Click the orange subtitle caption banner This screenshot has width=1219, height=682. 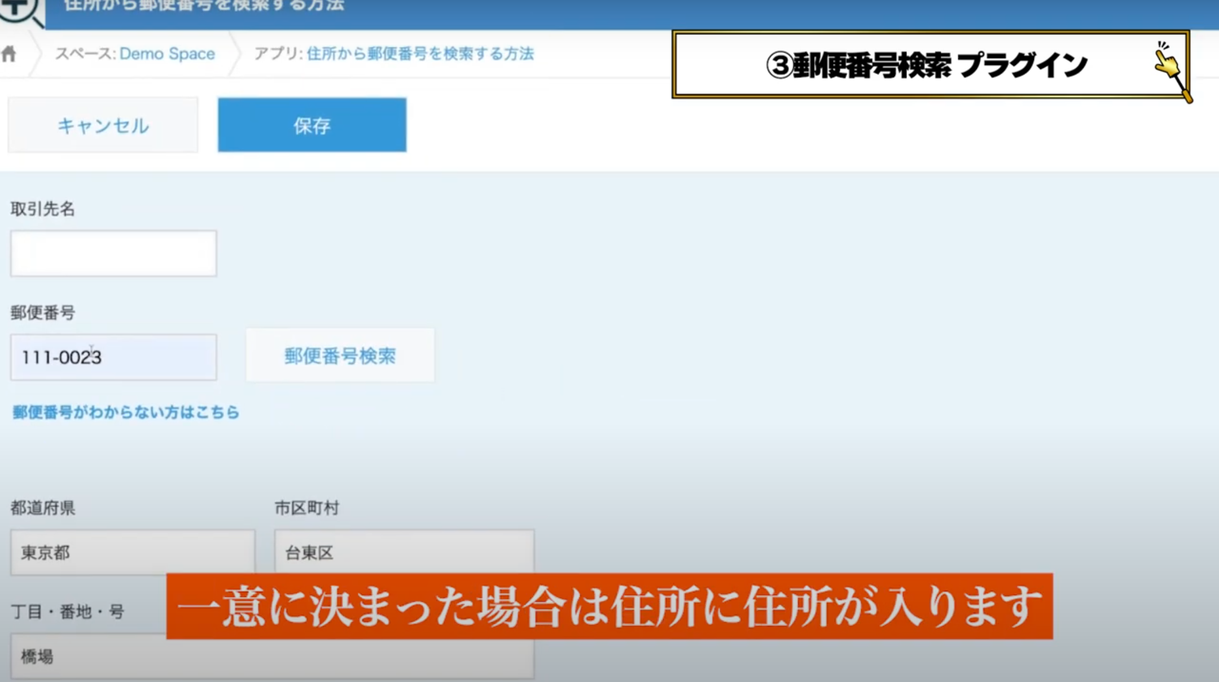pos(609,606)
